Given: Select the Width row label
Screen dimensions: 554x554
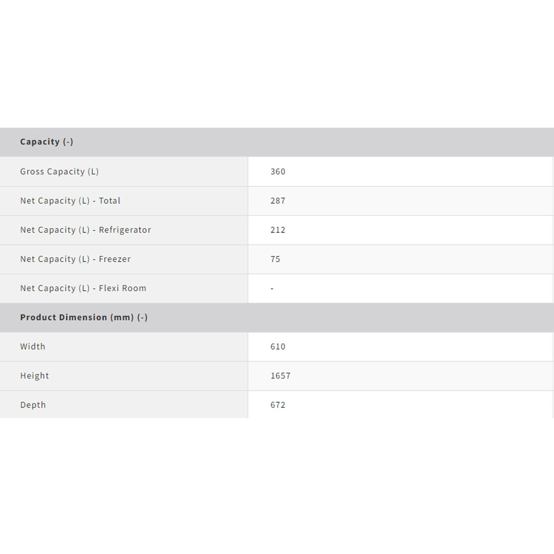Looking at the screenshot, I should (33, 347).
